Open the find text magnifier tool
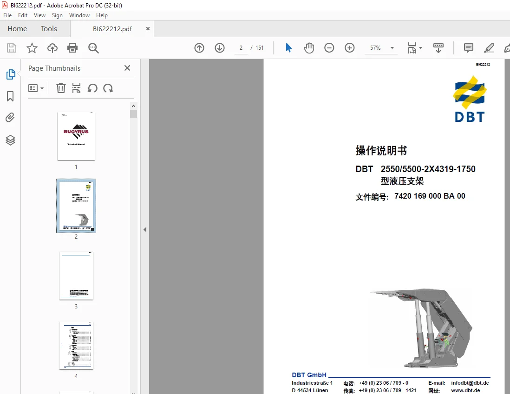510x394 pixels. pos(93,48)
